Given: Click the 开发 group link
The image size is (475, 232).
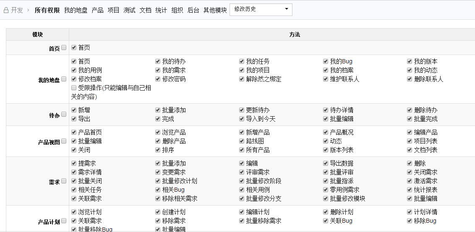Looking at the screenshot, I should [x=17, y=10].
